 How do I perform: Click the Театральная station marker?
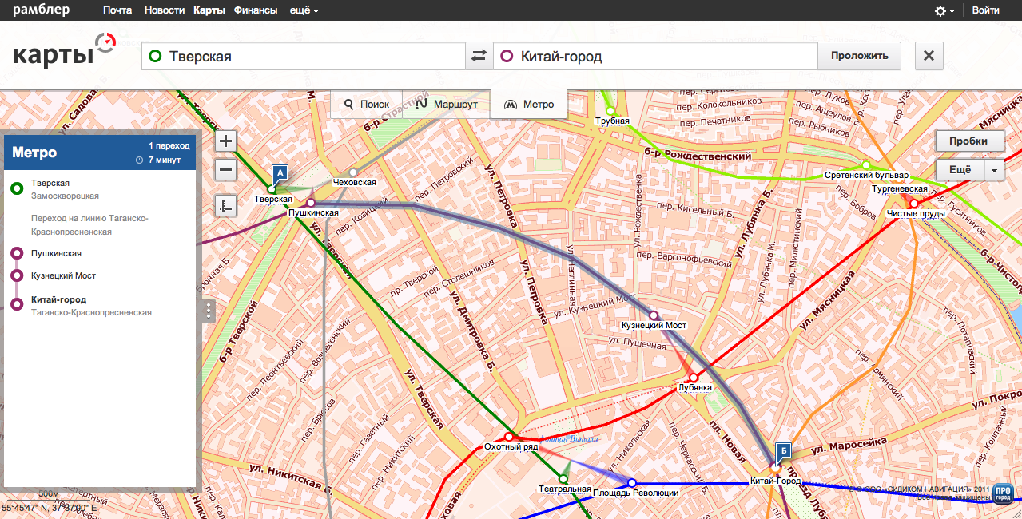(563, 479)
